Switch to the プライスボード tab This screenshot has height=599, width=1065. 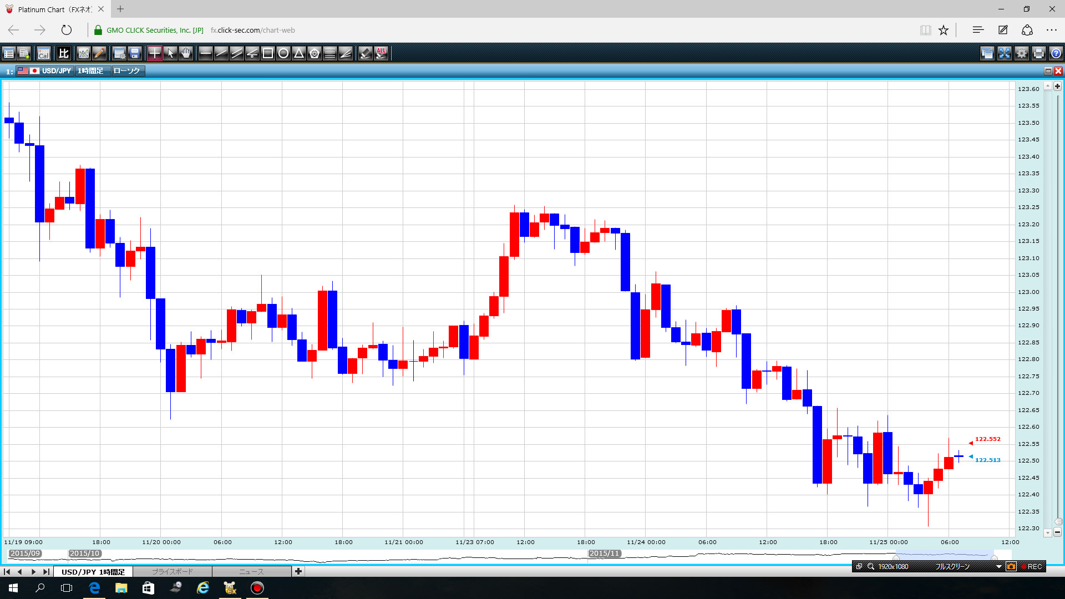coord(172,571)
